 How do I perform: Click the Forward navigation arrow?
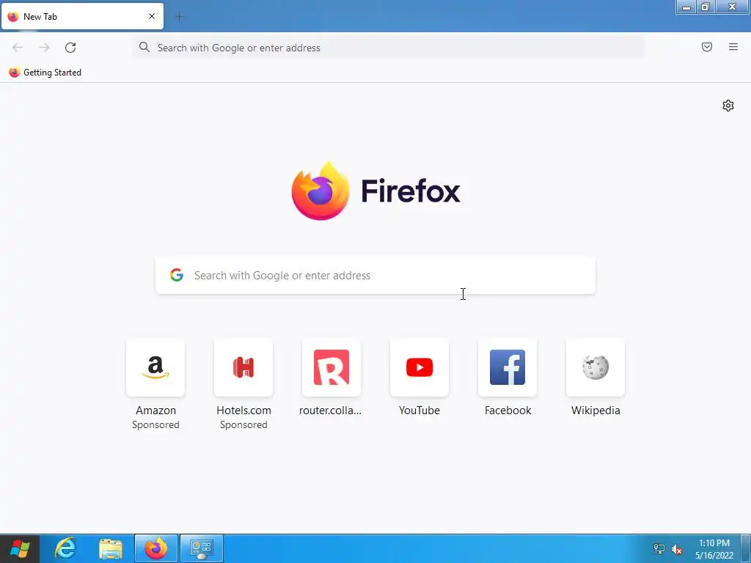44,48
